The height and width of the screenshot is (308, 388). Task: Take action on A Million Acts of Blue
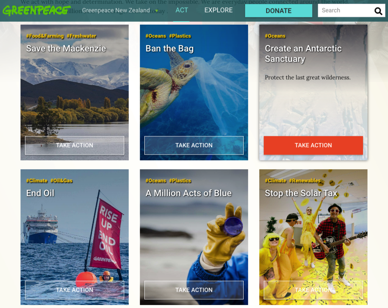[x=194, y=290]
